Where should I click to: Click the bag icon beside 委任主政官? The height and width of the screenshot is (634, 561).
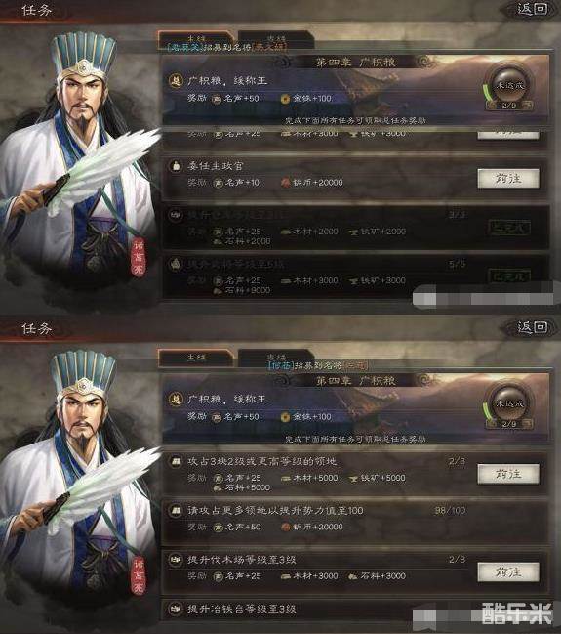coord(176,166)
